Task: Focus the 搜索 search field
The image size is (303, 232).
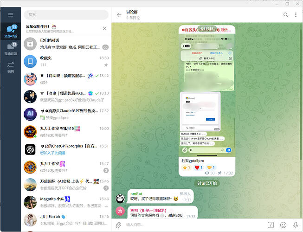Action: [x=66, y=15]
